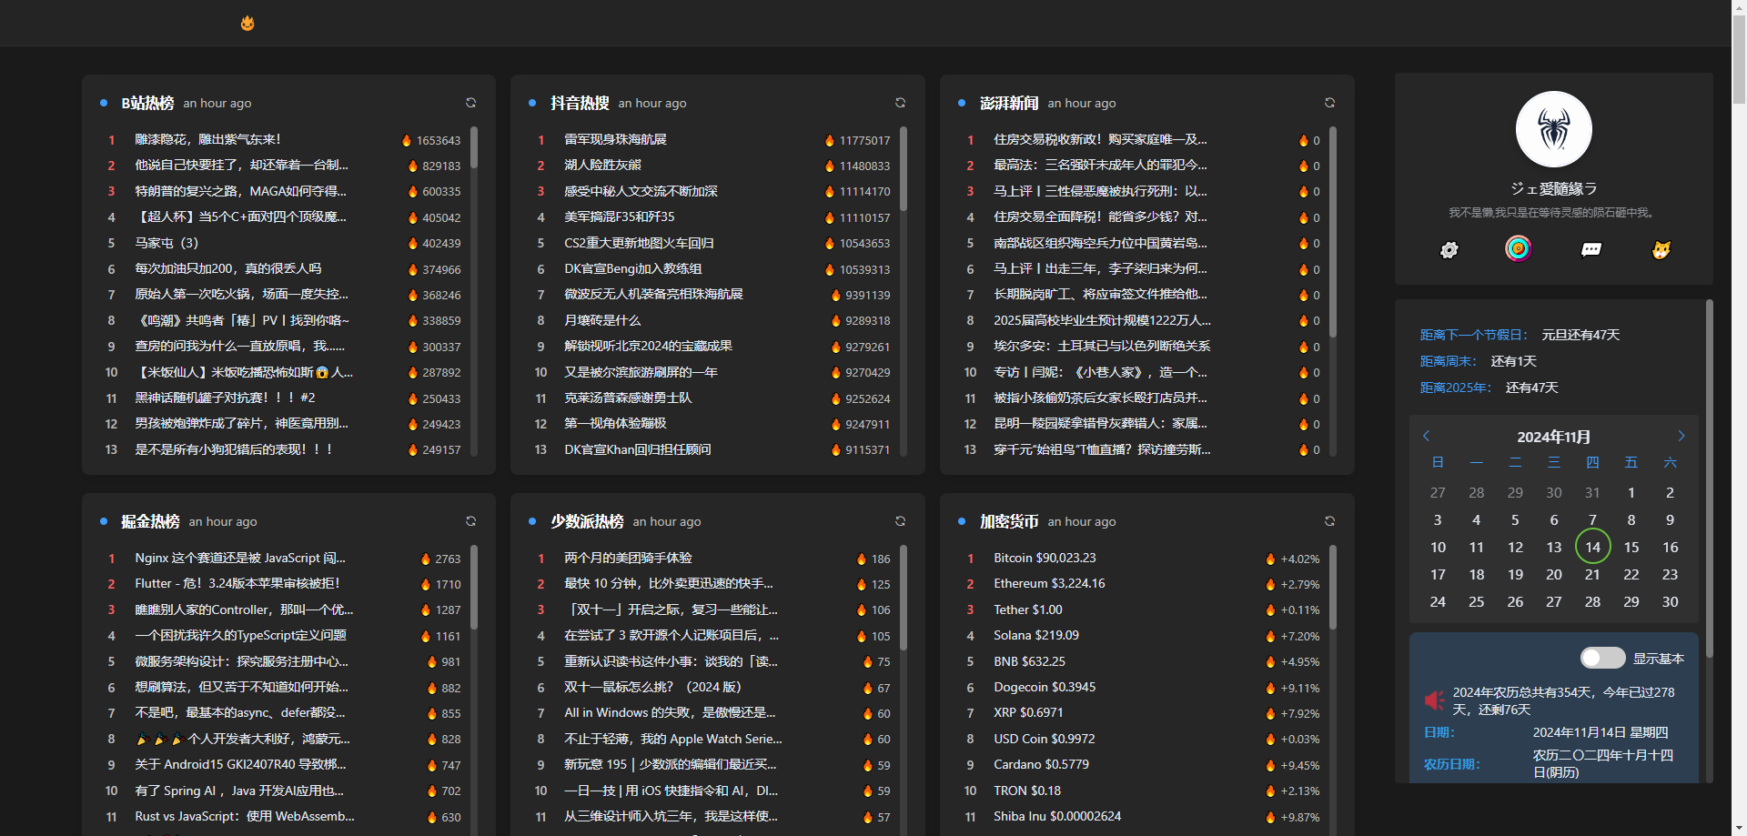Click the spider avatar image
Viewport: 1747px width, 836px height.
pyautogui.click(x=1554, y=129)
